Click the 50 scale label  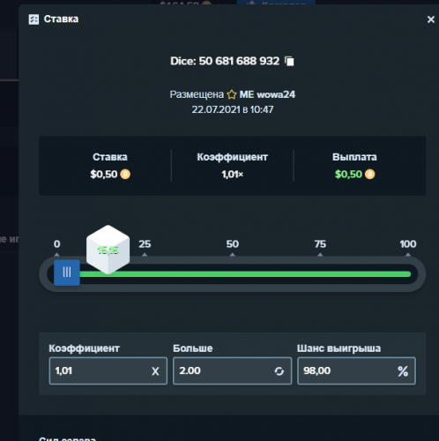[233, 244]
